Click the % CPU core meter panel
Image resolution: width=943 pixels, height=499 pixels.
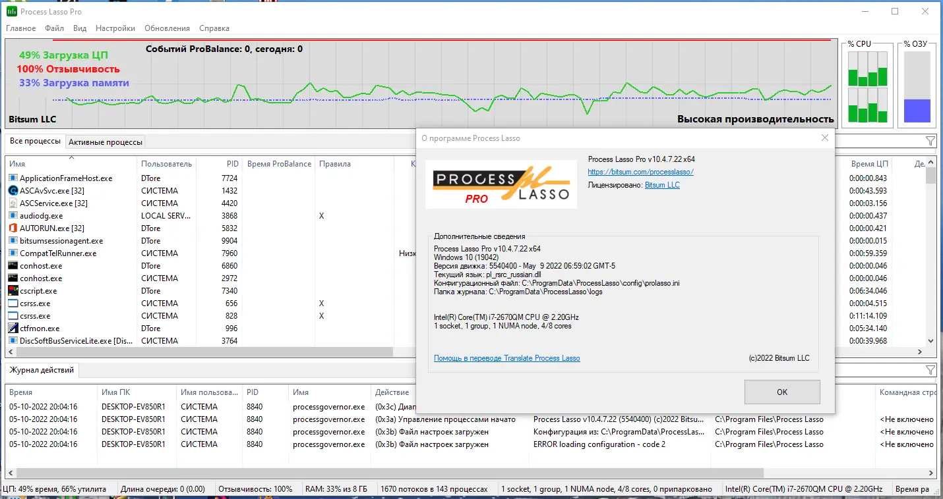click(x=867, y=88)
